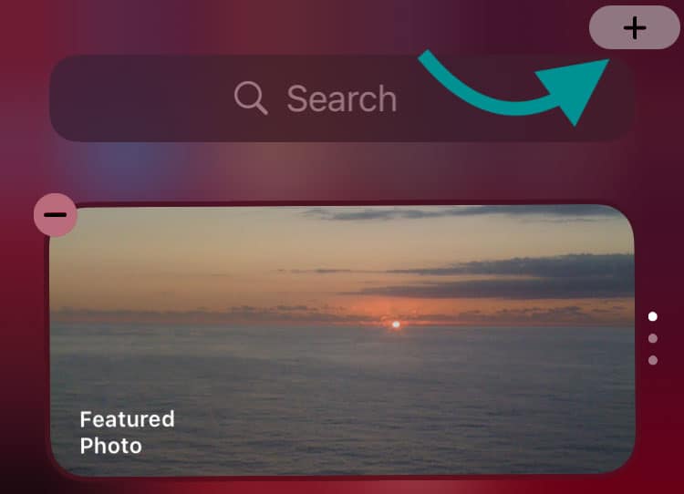The width and height of the screenshot is (684, 494).
Task: Click the setting sun in the photo
Action: (396, 324)
